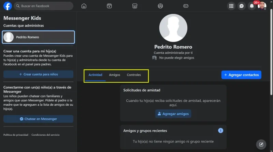
Task: Open Condiciones del servicio link
Action: click(x=45, y=135)
